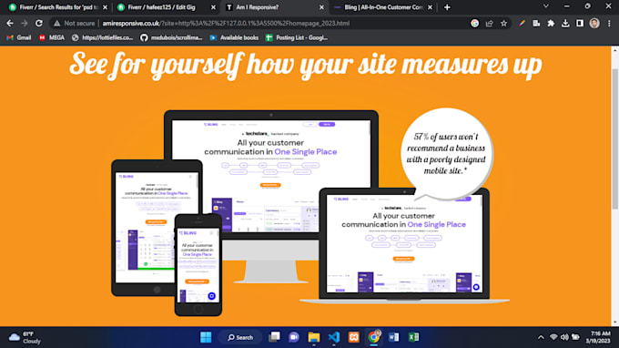Open Microsoft Word from the taskbar
This screenshot has height=348, width=619.
393,337
